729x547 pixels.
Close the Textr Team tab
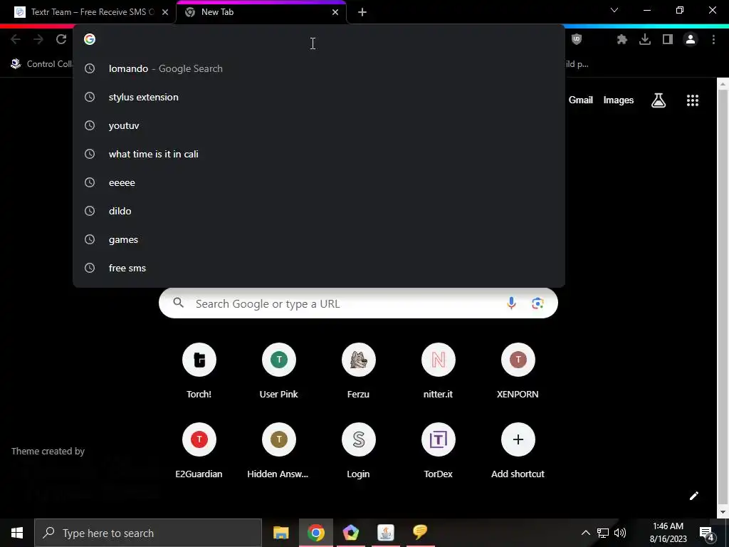pos(165,12)
